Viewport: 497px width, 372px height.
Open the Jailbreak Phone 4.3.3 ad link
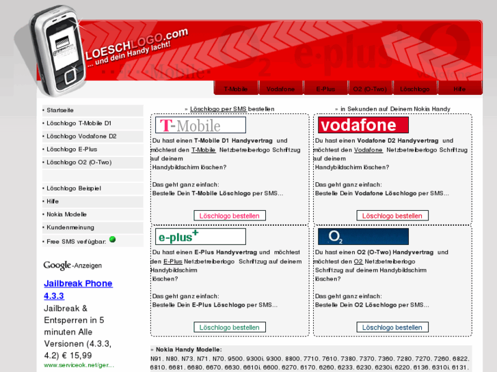(78, 289)
